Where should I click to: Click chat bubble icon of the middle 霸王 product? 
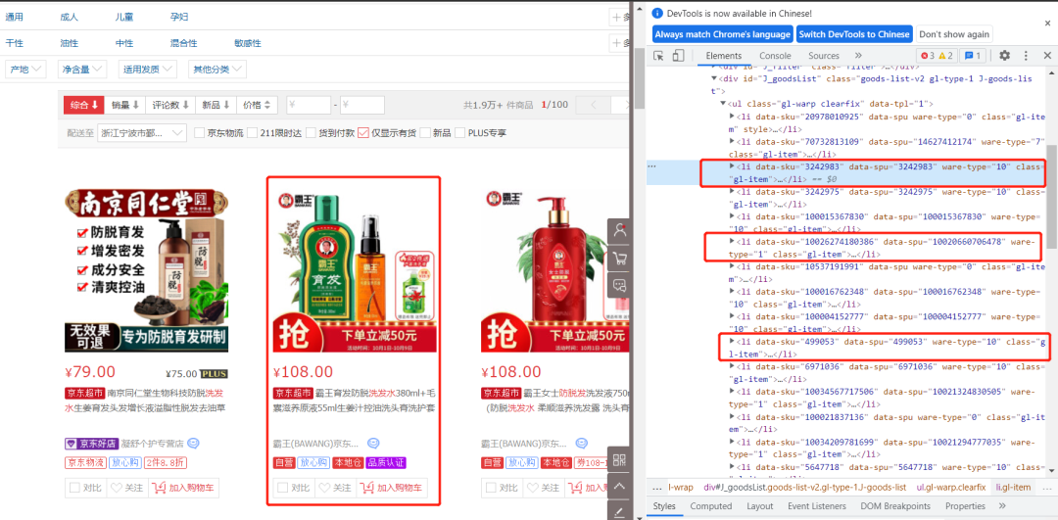[373, 443]
